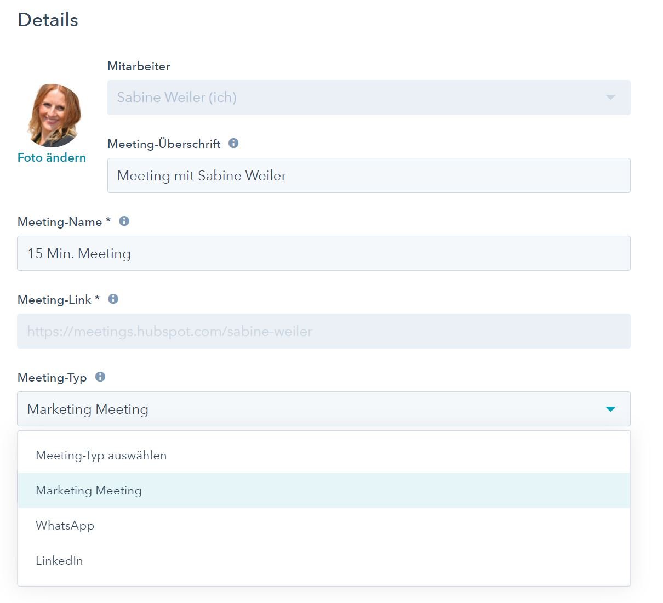The width and height of the screenshot is (663, 603).
Task: Select WhatsApp as meeting type
Action: point(324,526)
